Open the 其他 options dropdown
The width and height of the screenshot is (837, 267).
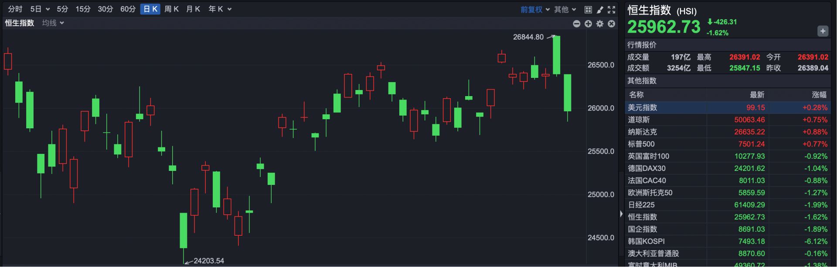point(565,9)
